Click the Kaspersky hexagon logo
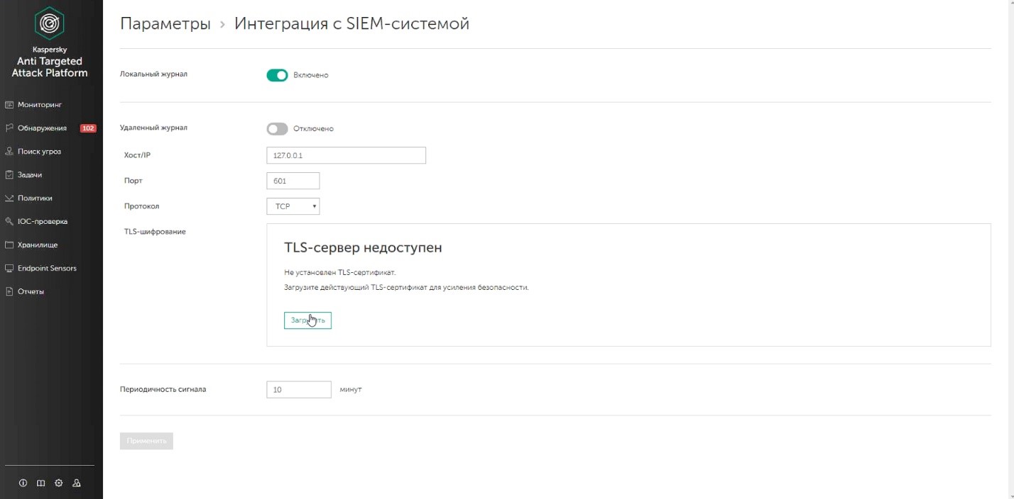The width and height of the screenshot is (1014, 499). coord(50,24)
